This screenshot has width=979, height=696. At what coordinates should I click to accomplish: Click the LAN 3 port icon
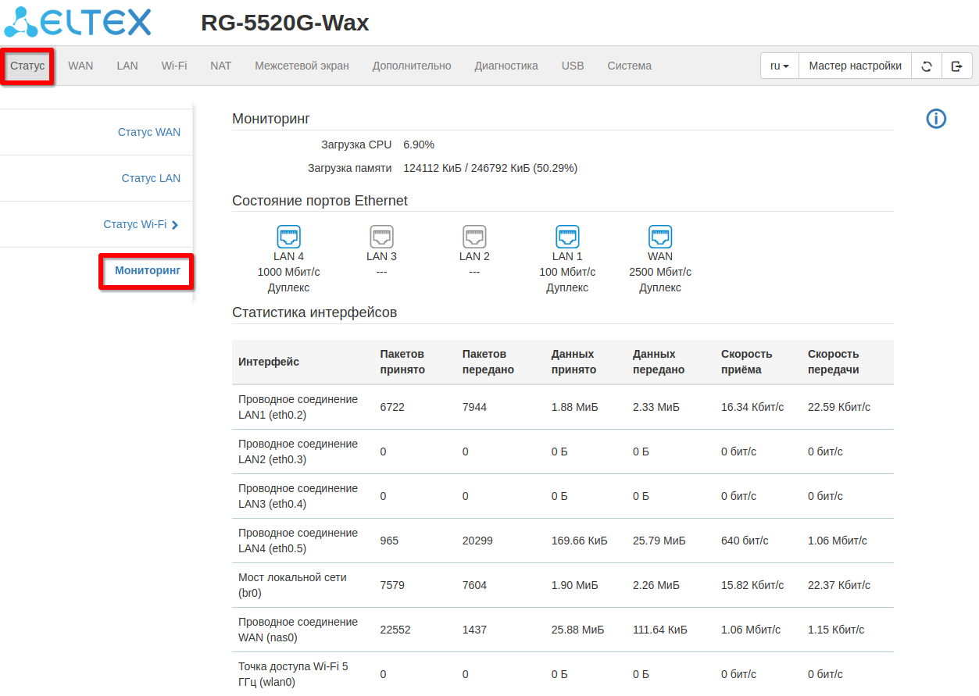point(381,237)
